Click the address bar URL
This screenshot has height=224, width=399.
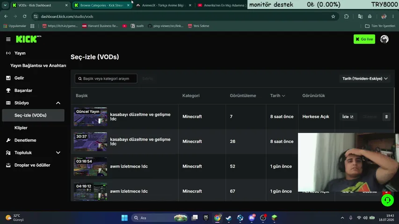click(x=67, y=16)
